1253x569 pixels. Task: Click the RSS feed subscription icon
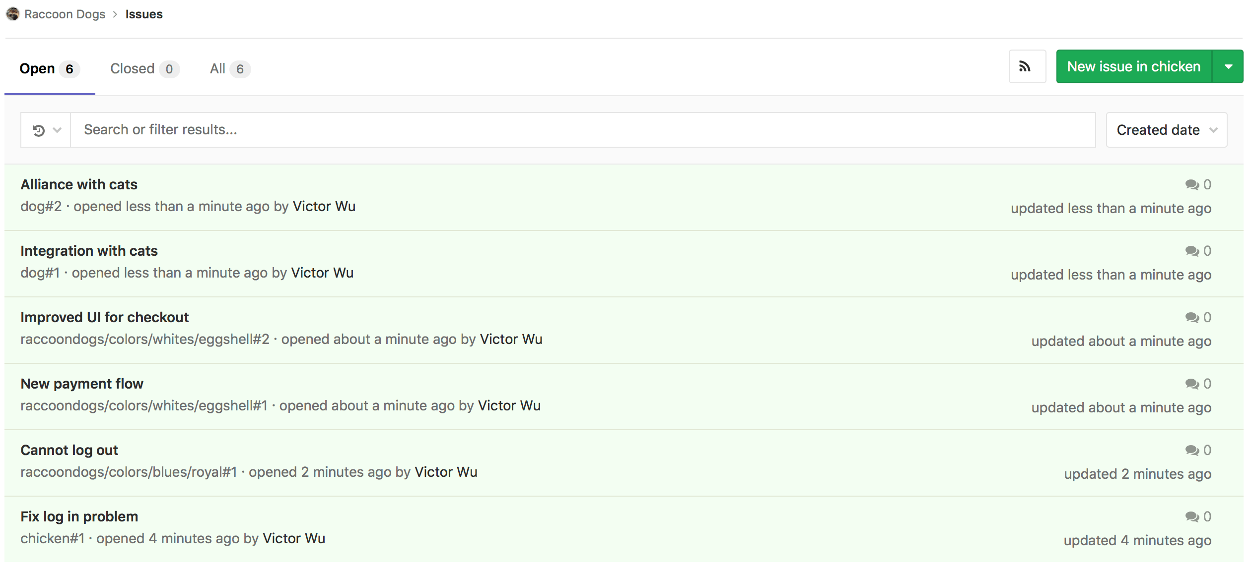(x=1027, y=66)
